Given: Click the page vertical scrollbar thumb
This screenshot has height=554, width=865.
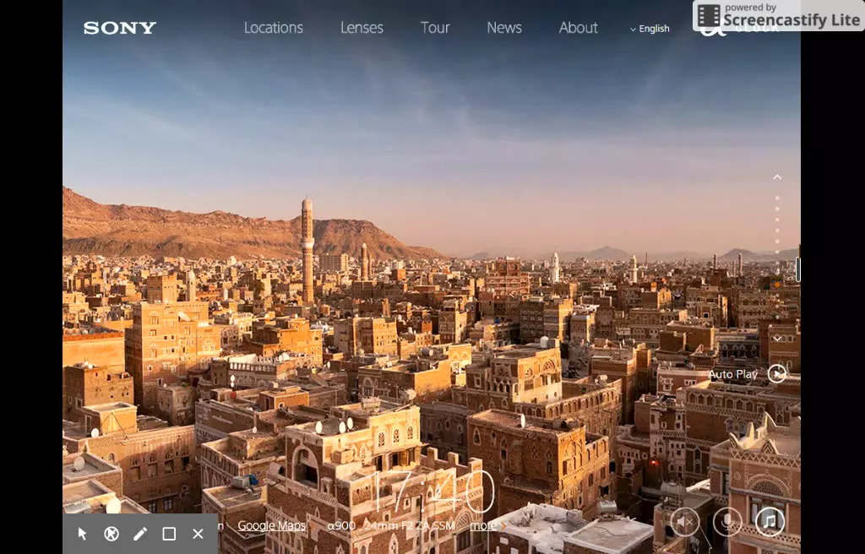Looking at the screenshot, I should 797,270.
